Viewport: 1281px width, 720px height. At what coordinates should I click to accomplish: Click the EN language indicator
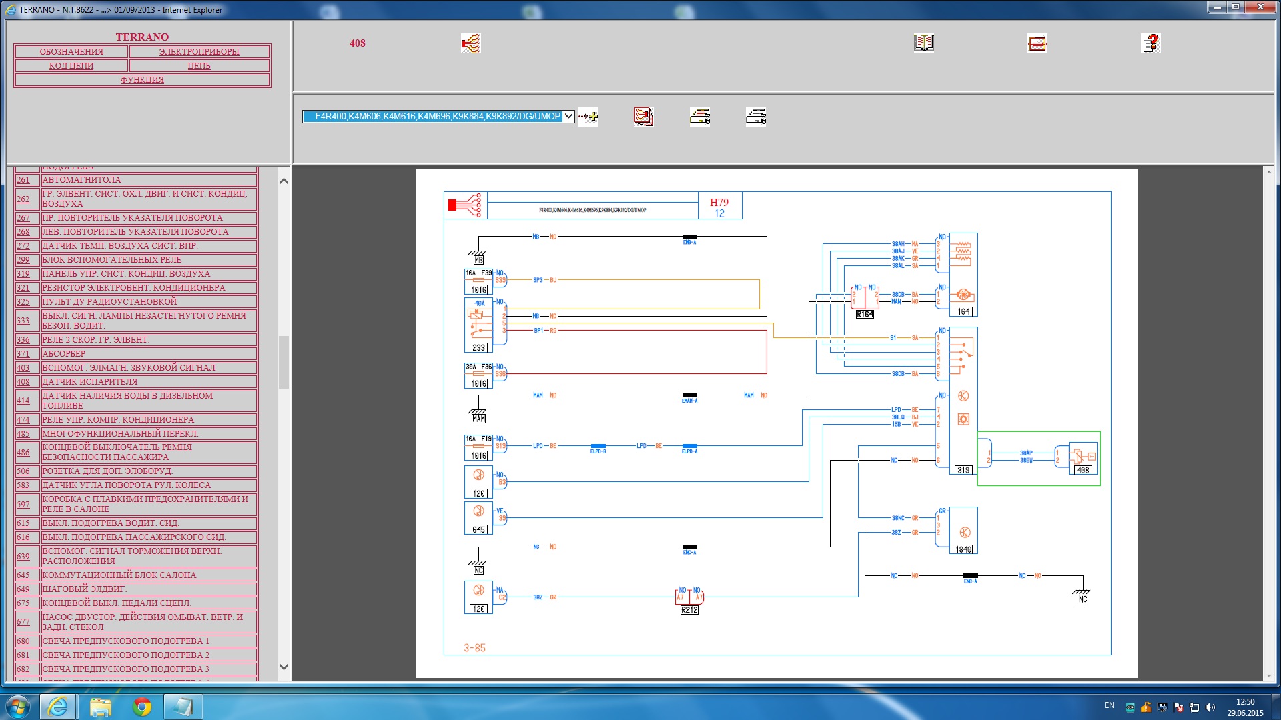[x=1109, y=705]
